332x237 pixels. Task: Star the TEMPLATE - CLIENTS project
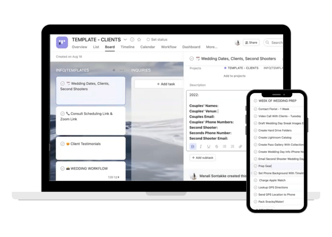point(139,39)
